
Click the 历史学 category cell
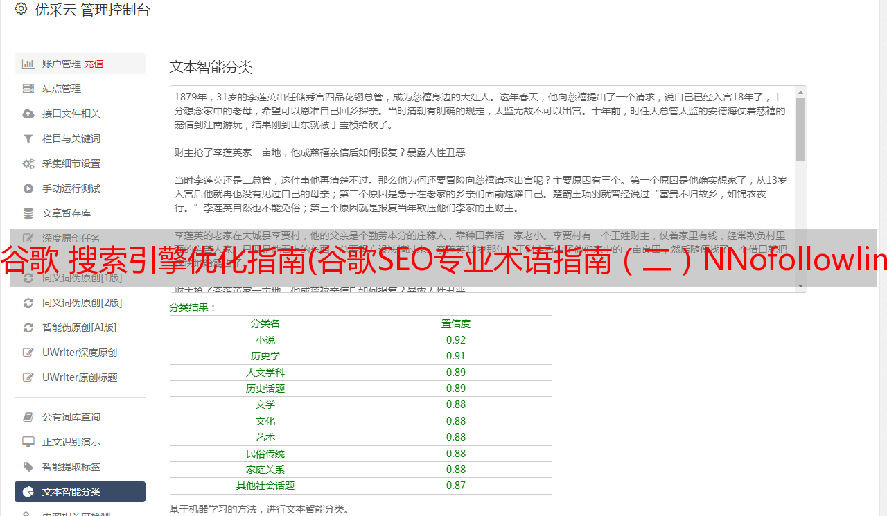tap(265, 356)
